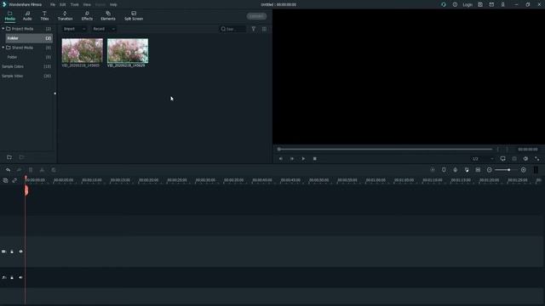The width and height of the screenshot is (545, 306).
Task: Collapse the Project Media tree
Action: [3, 28]
